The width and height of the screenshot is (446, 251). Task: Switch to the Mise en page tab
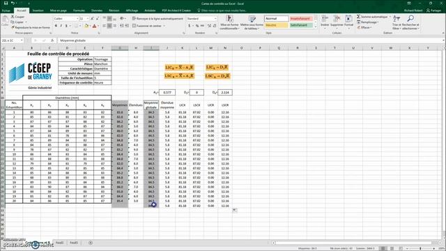pos(59,10)
